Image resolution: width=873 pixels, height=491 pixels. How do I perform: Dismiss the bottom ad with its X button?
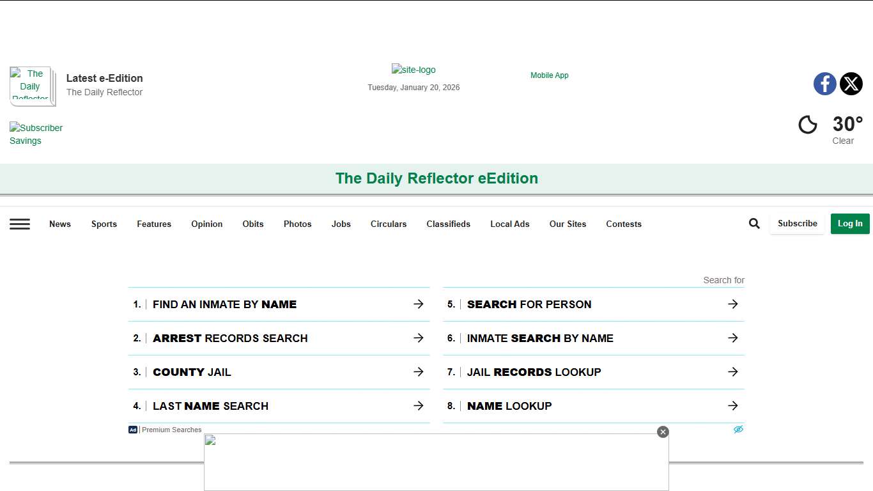(x=663, y=432)
